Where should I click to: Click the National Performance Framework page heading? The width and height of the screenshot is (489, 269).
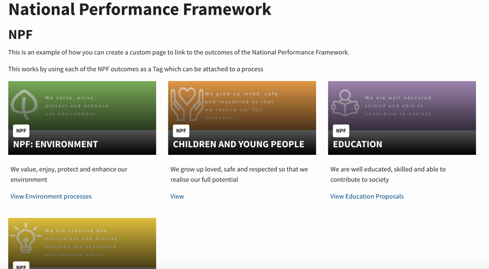(x=140, y=9)
